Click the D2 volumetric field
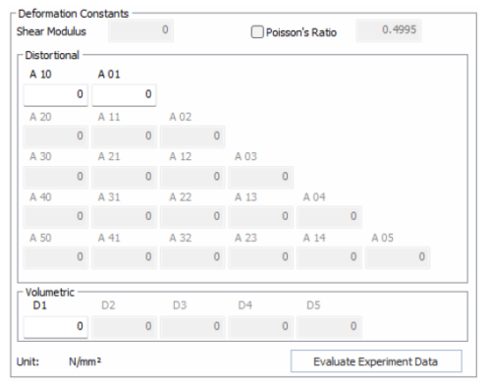The width and height of the screenshot is (491, 387). tap(124, 326)
